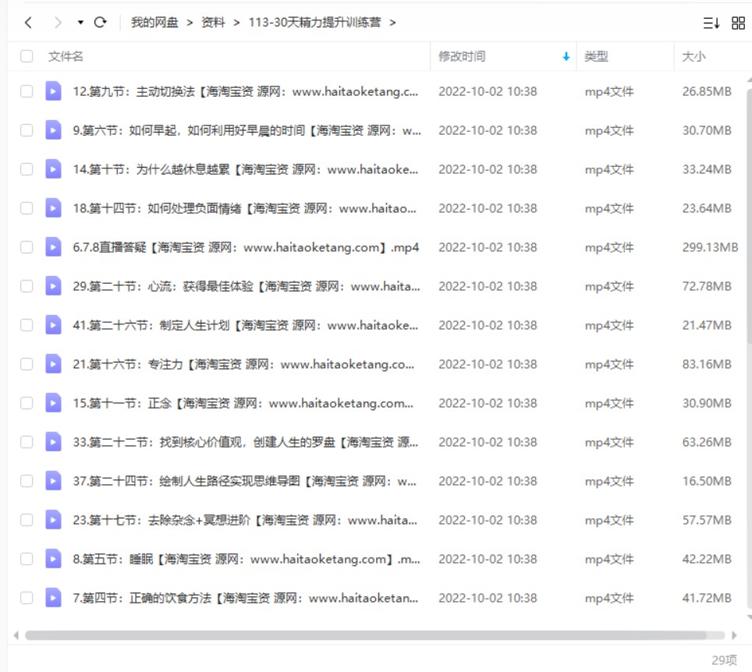Click video icon of 6.7.8直播答疑
The width and height of the screenshot is (752, 672).
[53, 247]
